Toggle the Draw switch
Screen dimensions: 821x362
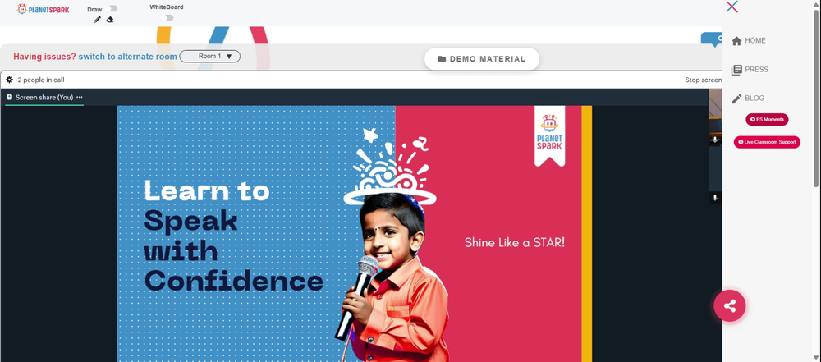pyautogui.click(x=111, y=9)
